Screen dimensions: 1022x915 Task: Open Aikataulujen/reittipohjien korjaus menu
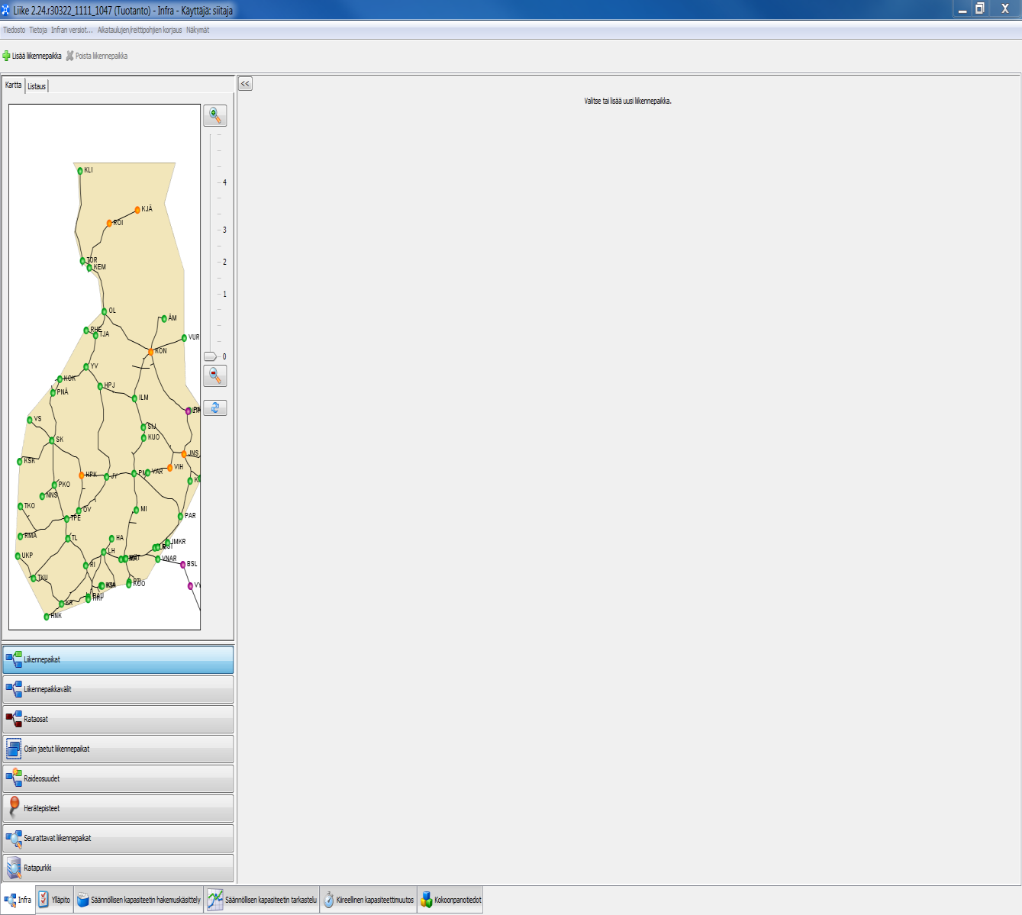pos(140,30)
